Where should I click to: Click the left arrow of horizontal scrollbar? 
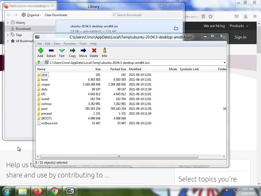(38, 156)
